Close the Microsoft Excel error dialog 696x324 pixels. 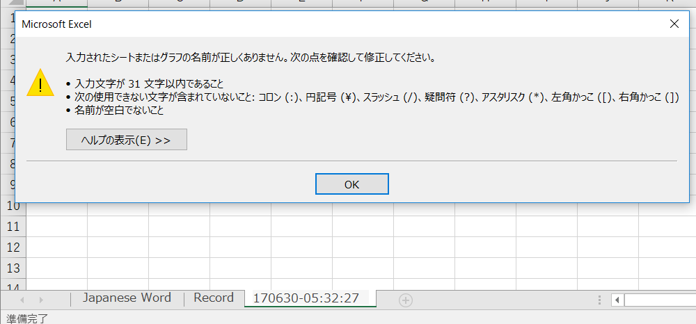(674, 24)
